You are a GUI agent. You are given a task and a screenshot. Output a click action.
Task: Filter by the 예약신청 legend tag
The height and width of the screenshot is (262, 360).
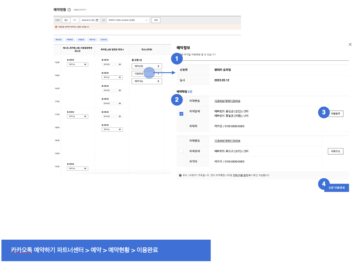(x=59, y=40)
